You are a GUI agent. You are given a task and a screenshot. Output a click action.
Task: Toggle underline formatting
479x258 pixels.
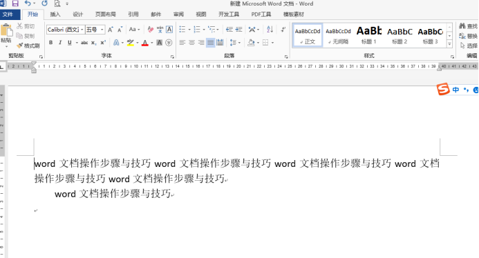point(70,43)
